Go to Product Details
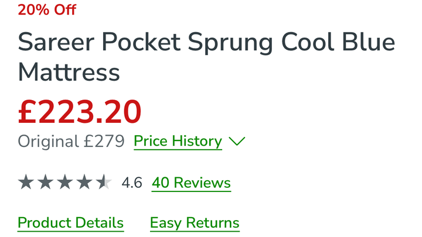Screen dimensions: 422x237 (x=70, y=223)
